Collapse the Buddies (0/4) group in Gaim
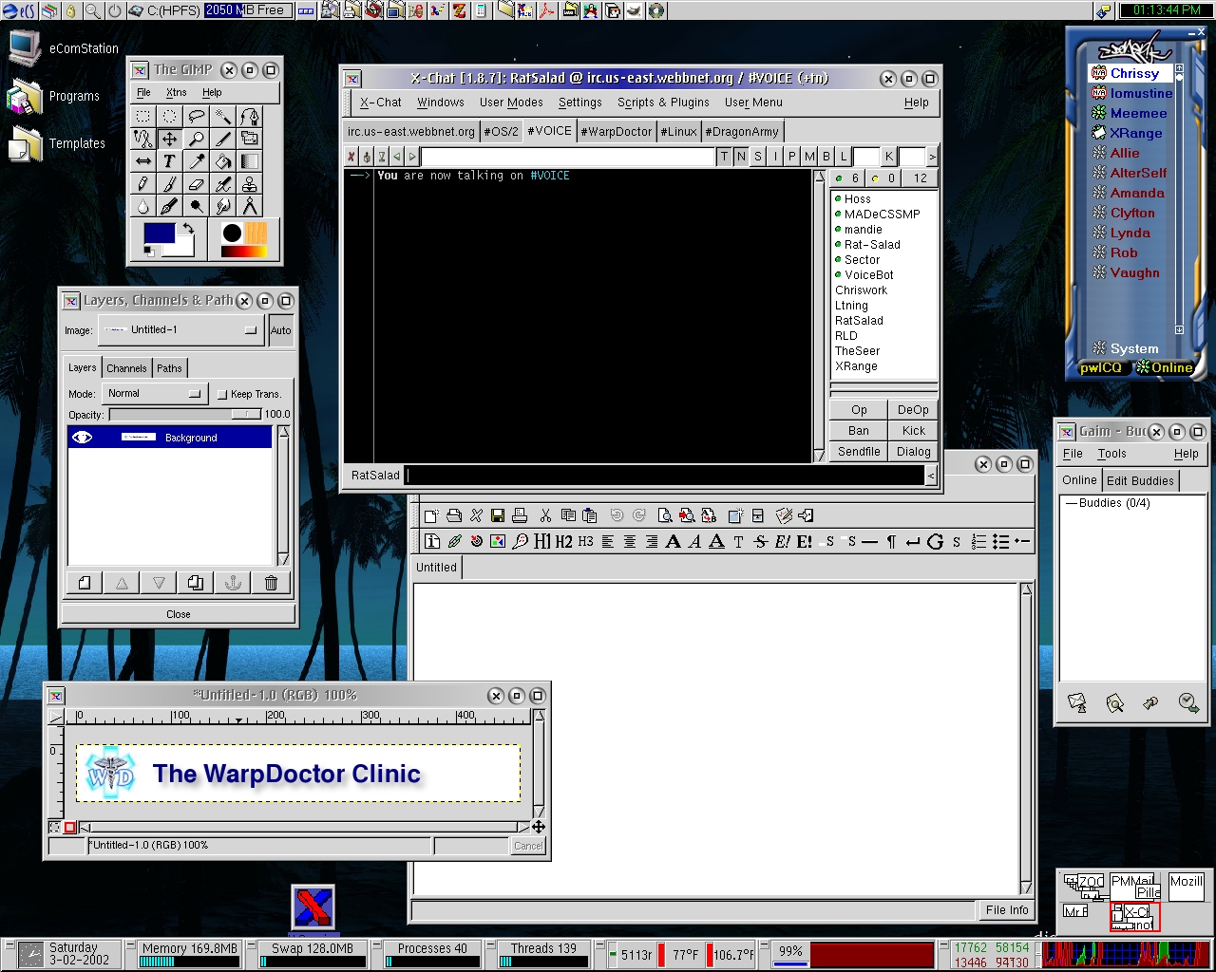This screenshot has width=1216, height=972. point(1072,503)
